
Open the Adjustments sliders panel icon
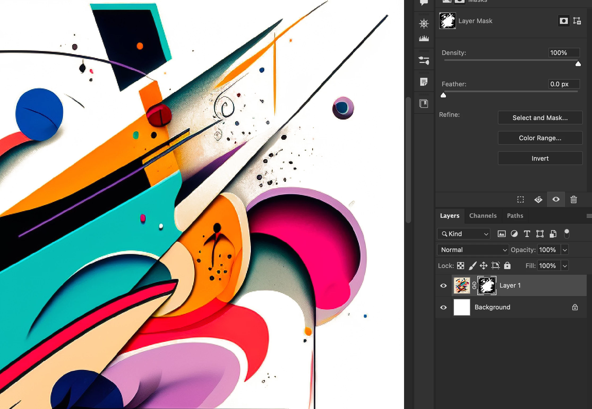[x=424, y=61]
